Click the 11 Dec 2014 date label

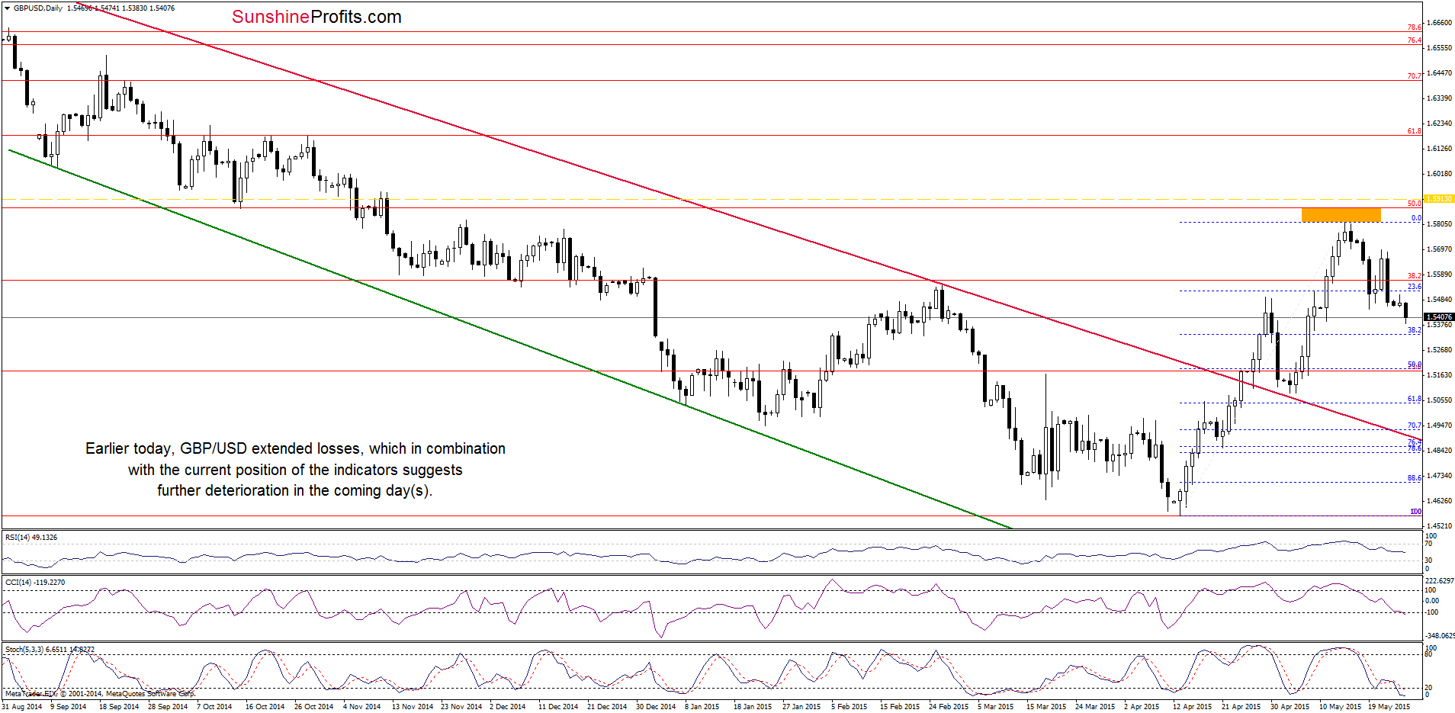click(x=558, y=706)
